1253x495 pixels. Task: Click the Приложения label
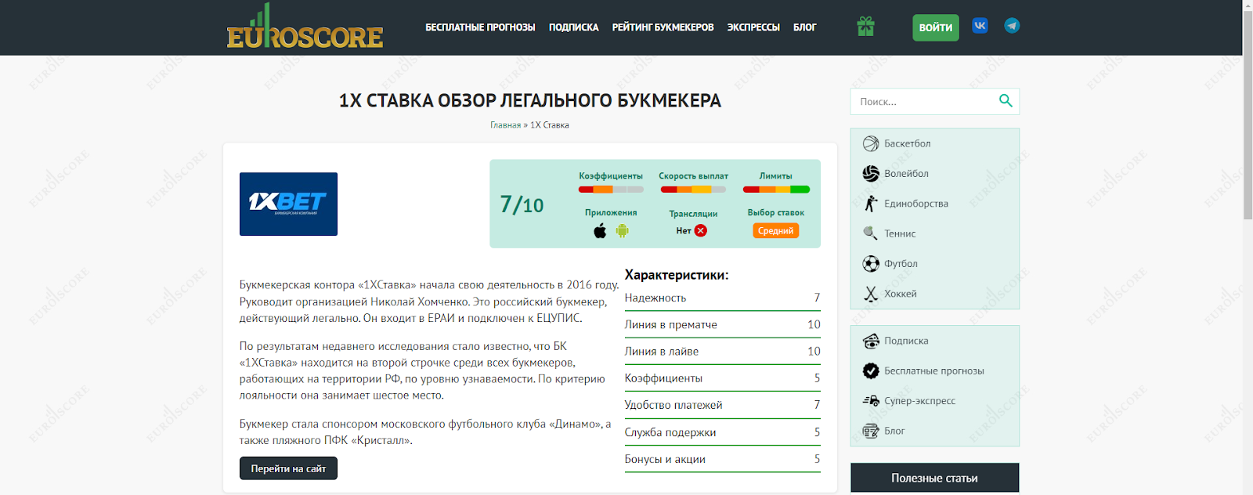point(611,213)
